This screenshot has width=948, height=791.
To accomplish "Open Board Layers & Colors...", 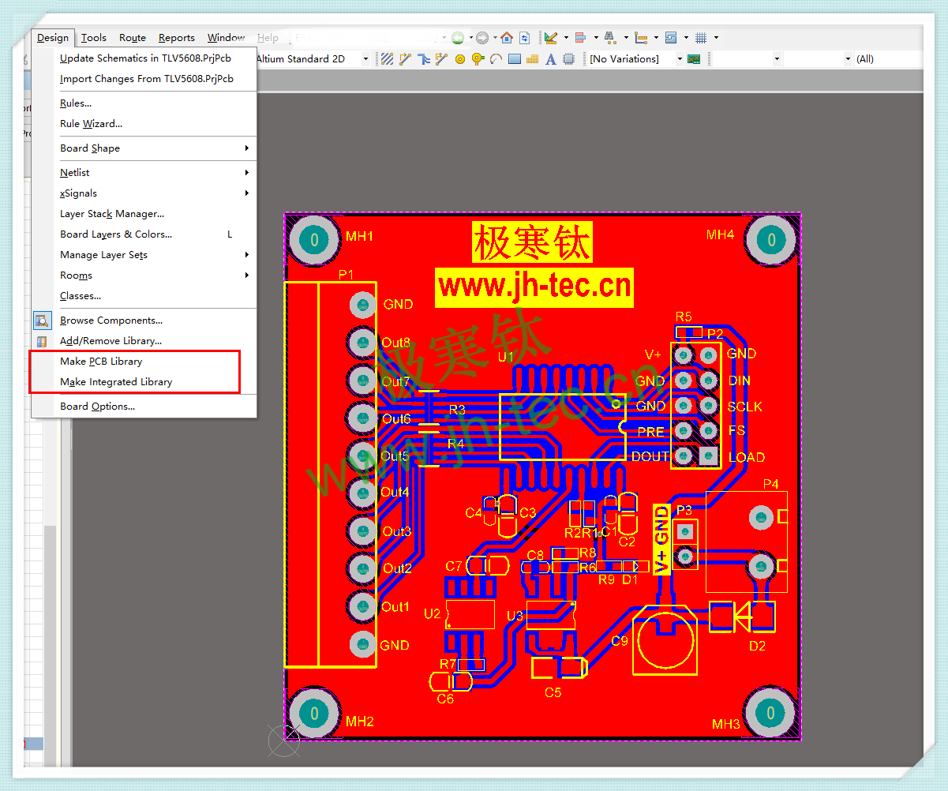I will [144, 234].
